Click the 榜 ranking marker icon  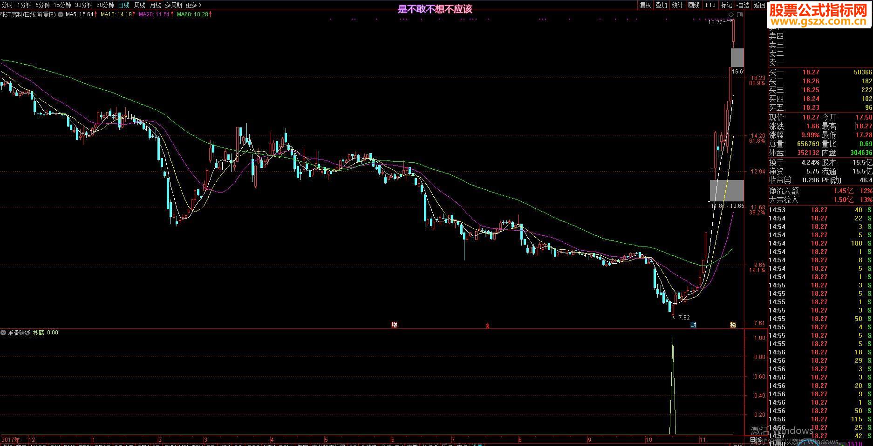click(x=733, y=325)
